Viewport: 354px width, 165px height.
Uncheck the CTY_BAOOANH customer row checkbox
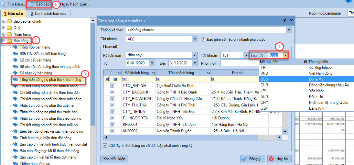(x=112, y=92)
